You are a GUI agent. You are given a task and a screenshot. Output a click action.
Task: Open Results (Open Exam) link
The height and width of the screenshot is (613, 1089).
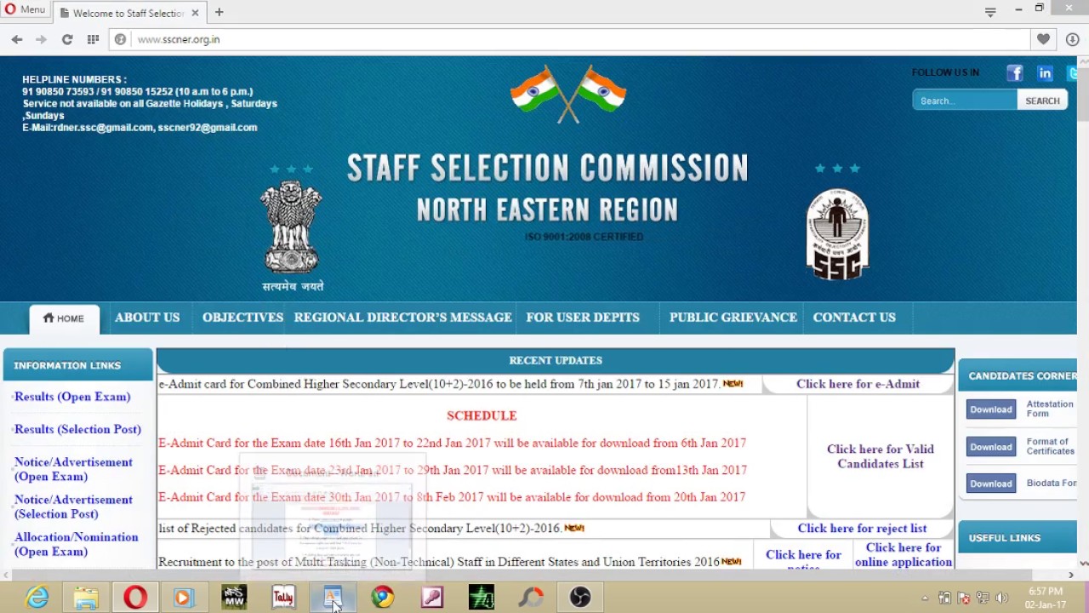72,397
